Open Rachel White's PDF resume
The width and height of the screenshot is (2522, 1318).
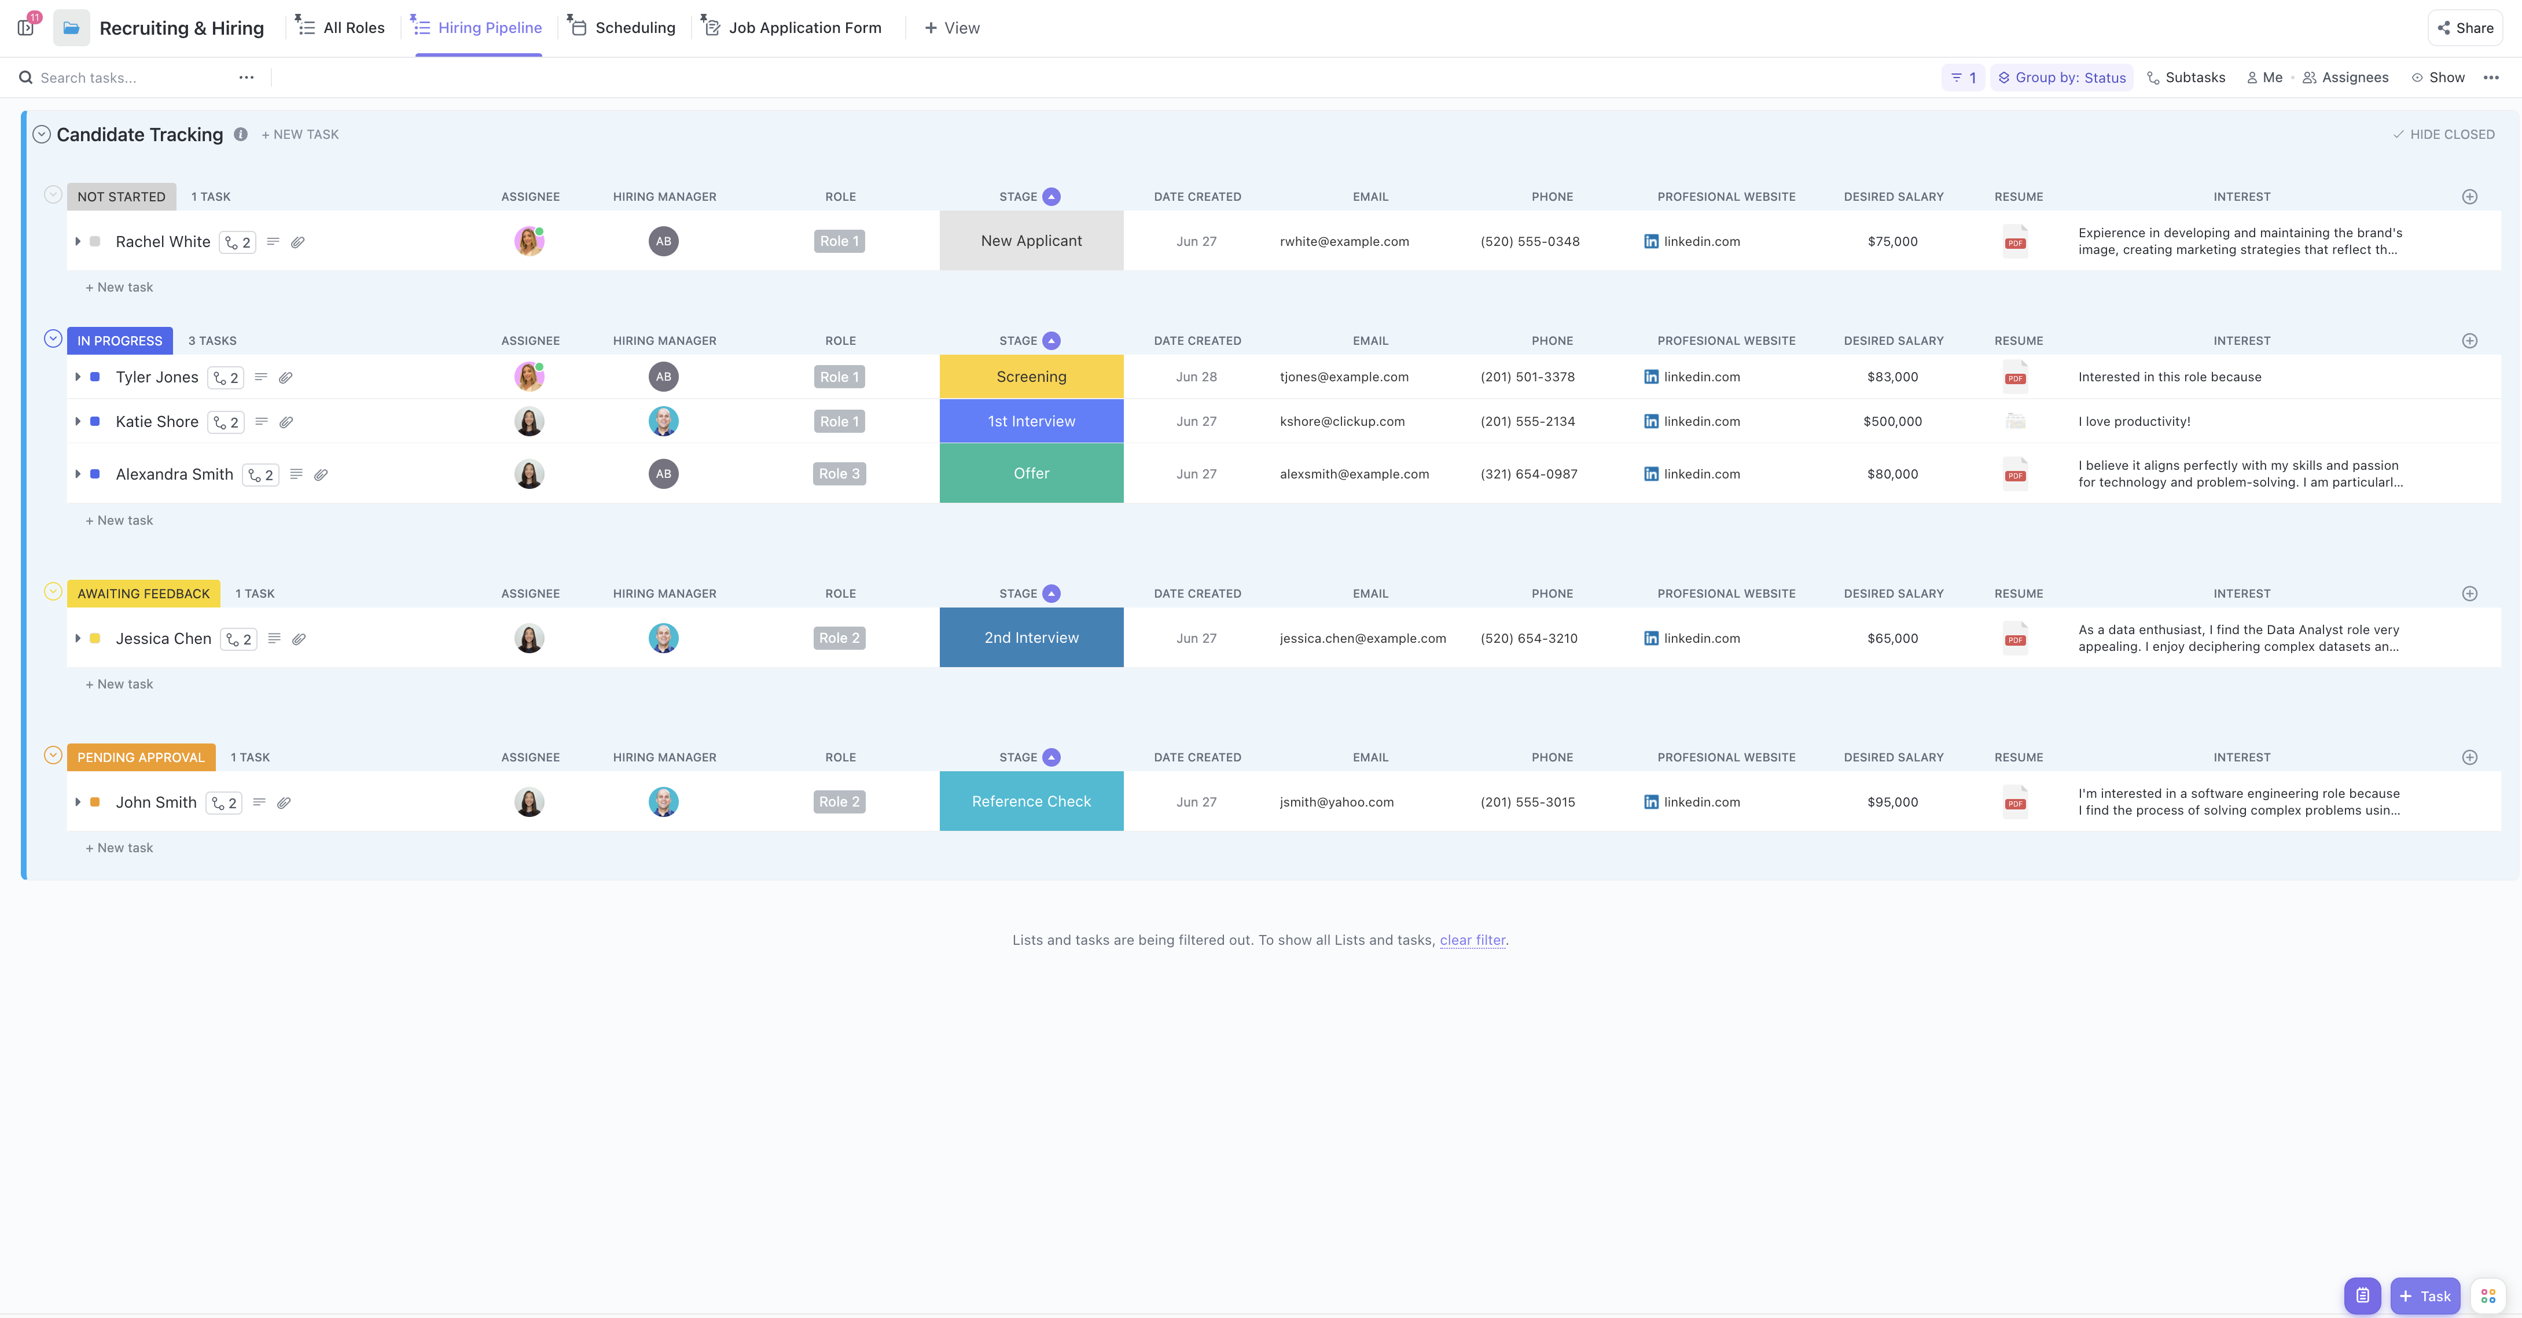[x=2017, y=241]
